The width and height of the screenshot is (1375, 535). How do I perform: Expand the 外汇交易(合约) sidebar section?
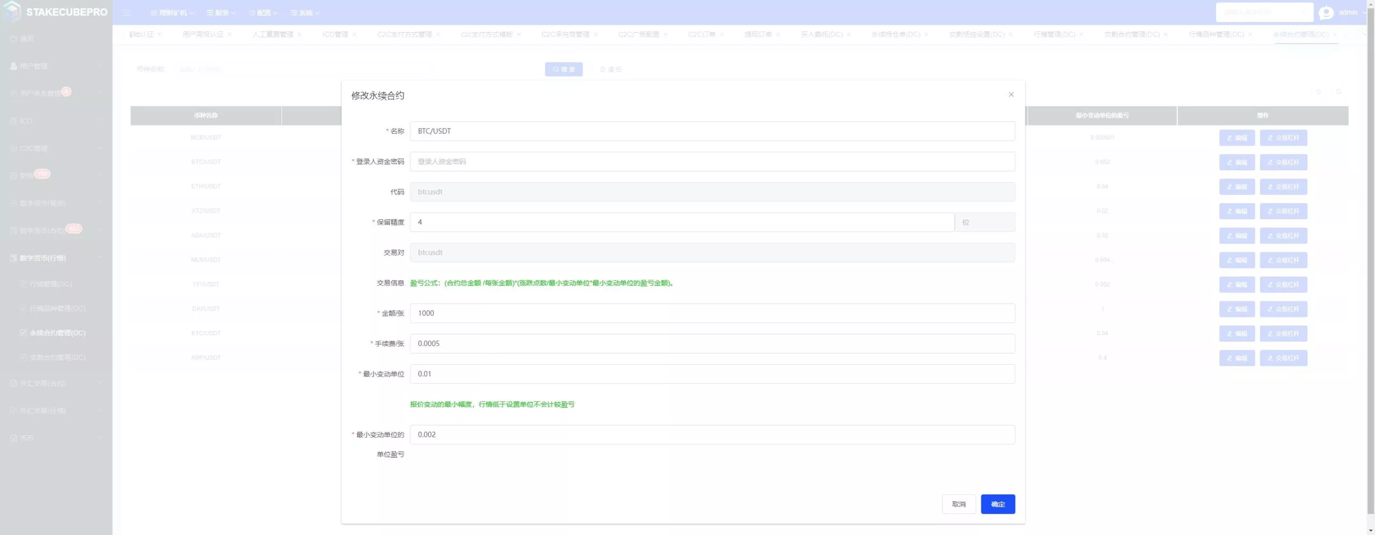(56, 383)
